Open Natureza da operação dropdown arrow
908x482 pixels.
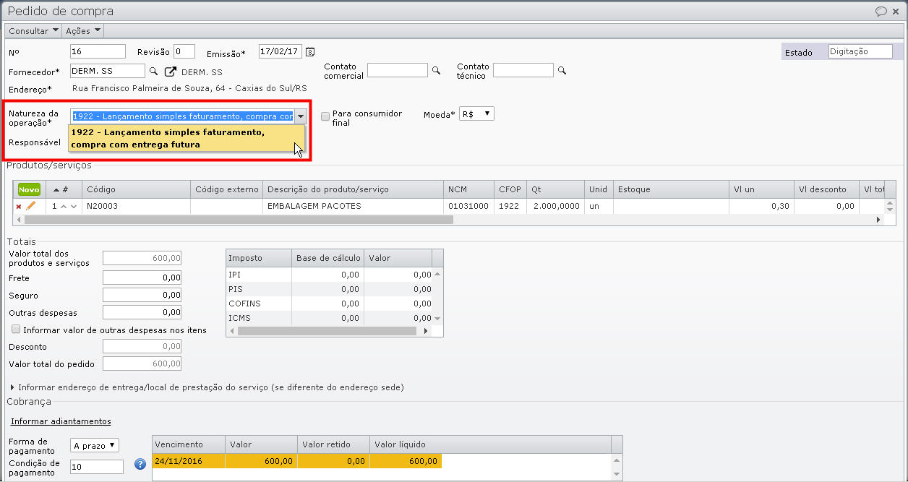pos(301,116)
